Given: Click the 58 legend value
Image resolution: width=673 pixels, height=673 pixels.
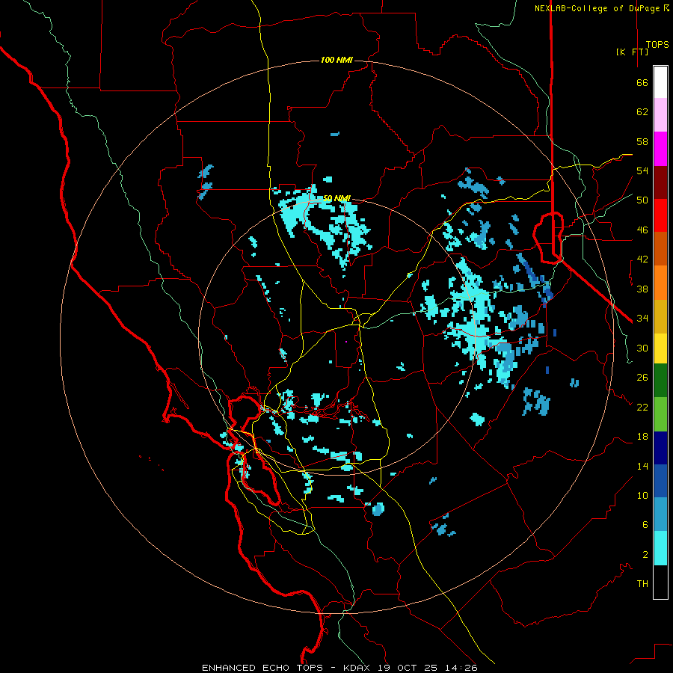Looking at the screenshot, I should 642,141.
